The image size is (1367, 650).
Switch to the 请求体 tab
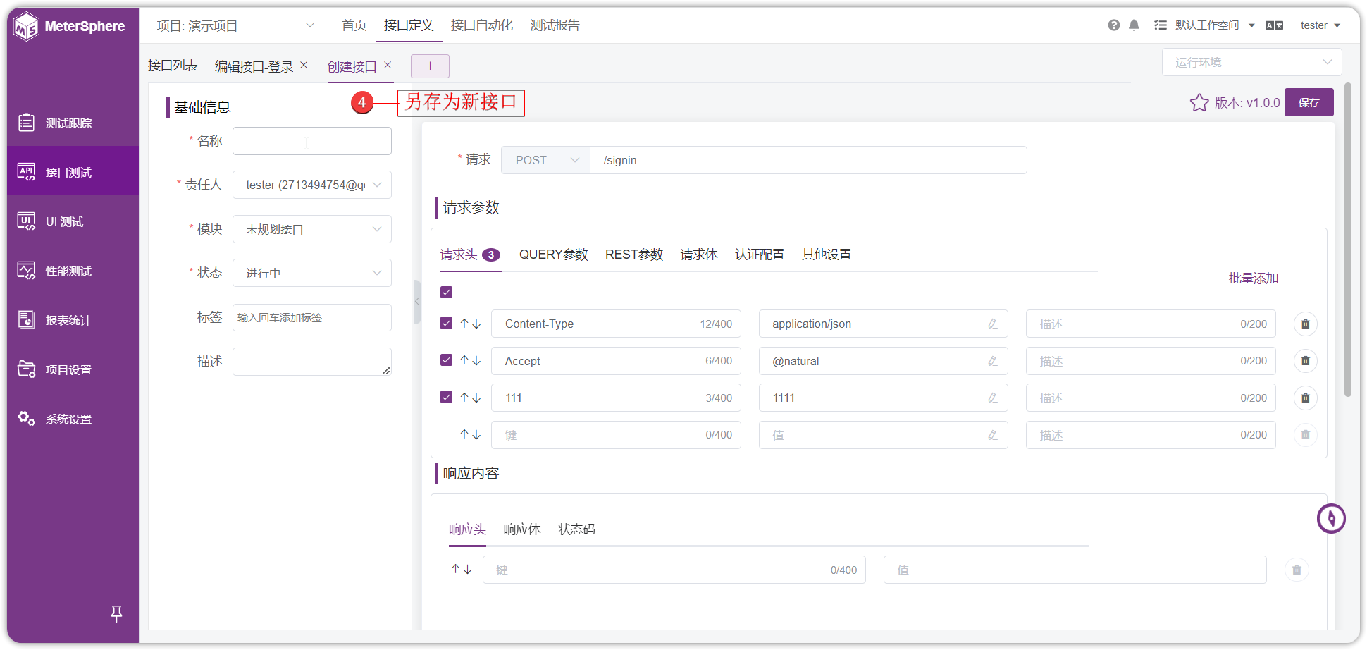point(698,255)
